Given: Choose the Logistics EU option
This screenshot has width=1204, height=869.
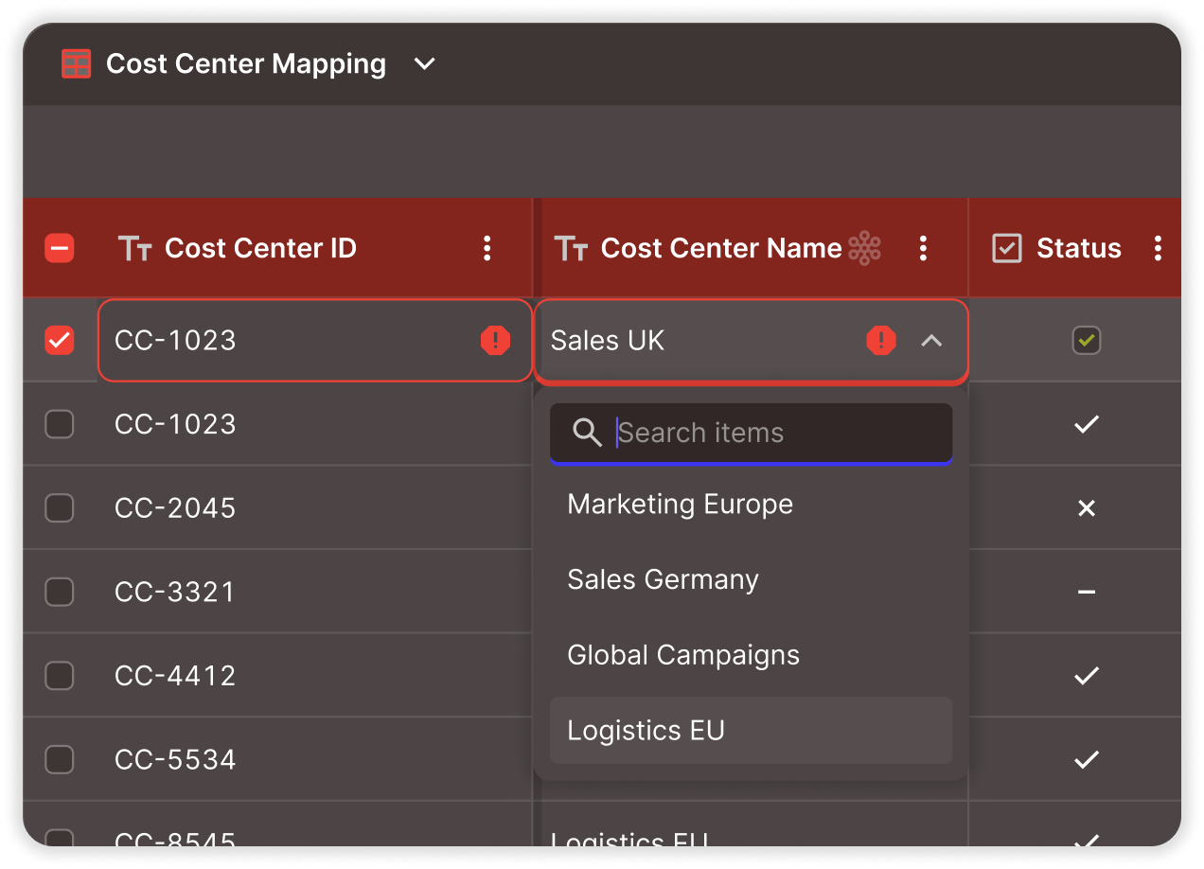Looking at the screenshot, I should click(x=646, y=731).
